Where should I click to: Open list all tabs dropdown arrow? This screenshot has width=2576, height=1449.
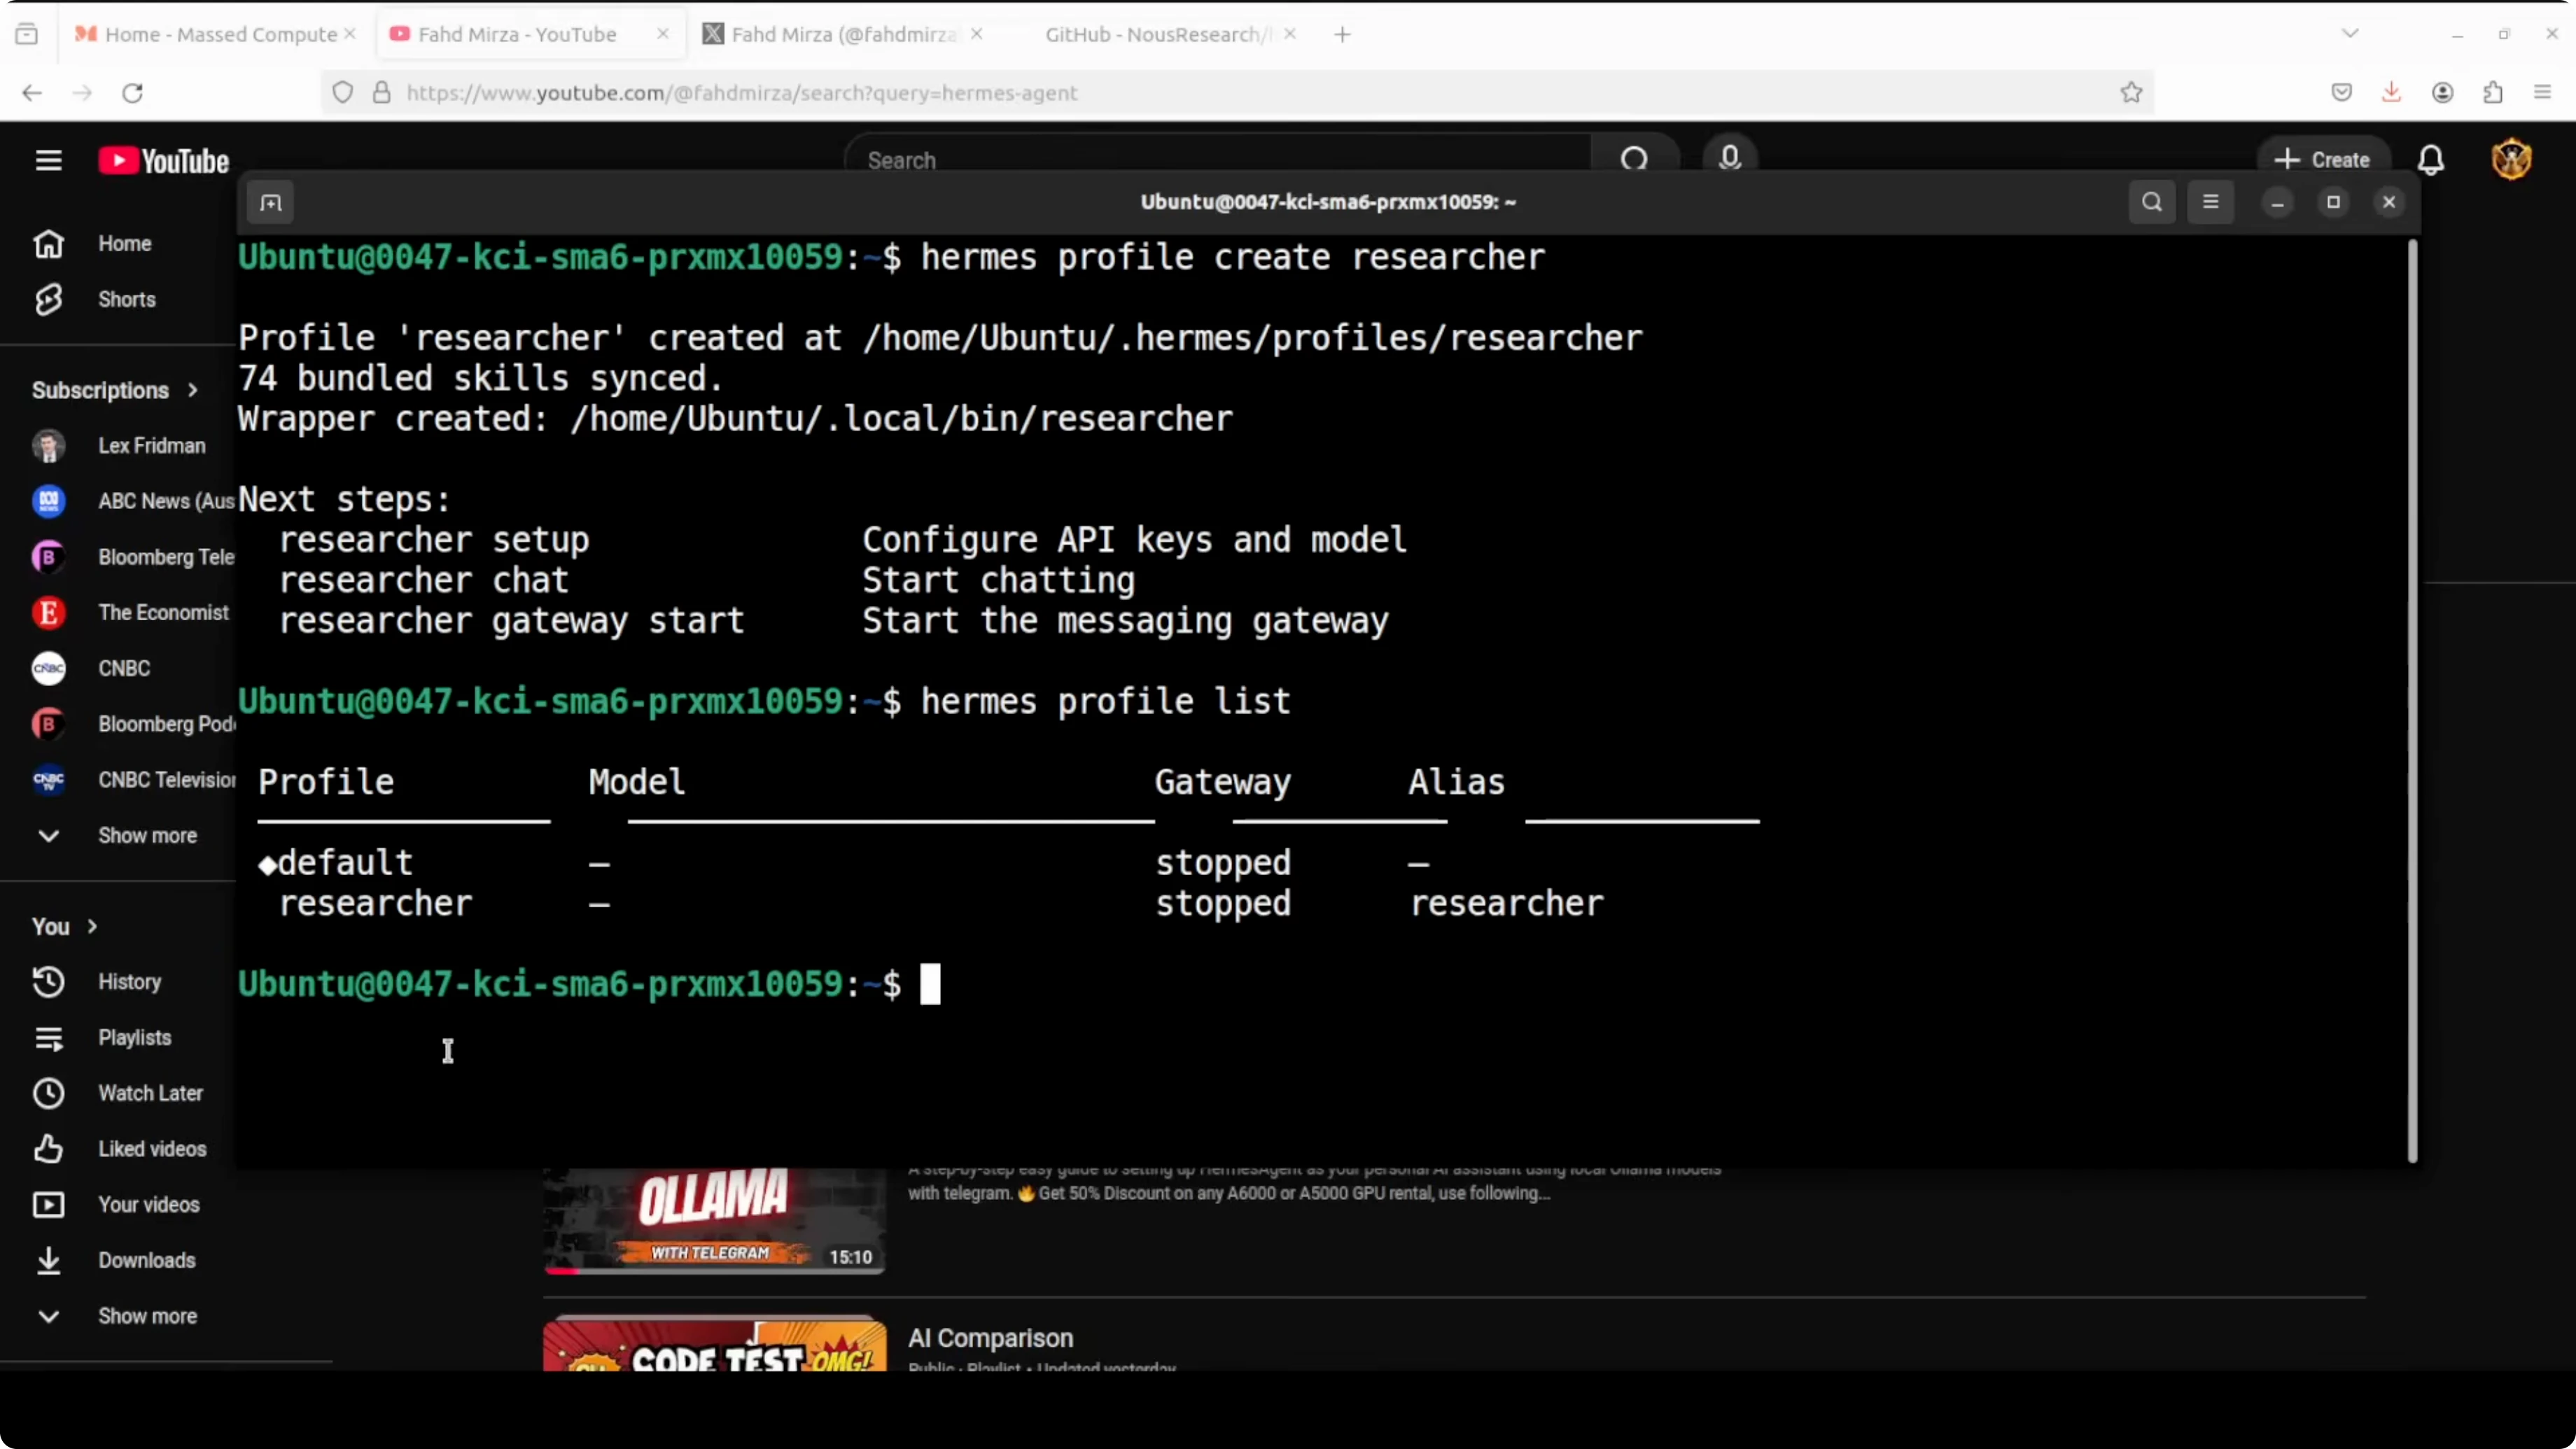coord(2350,34)
